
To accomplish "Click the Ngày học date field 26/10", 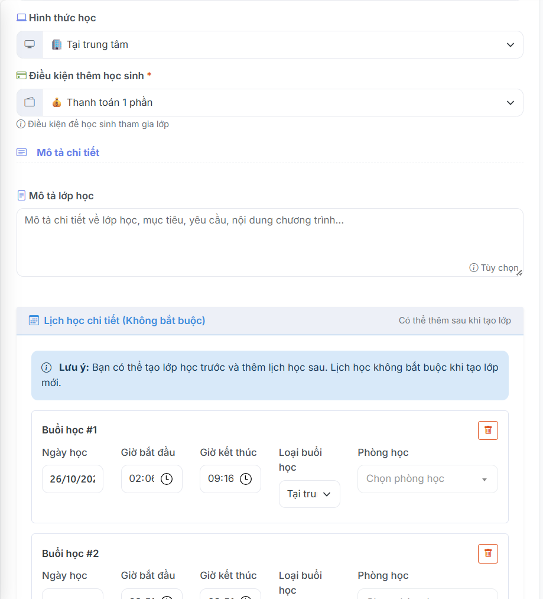I will click(x=72, y=479).
